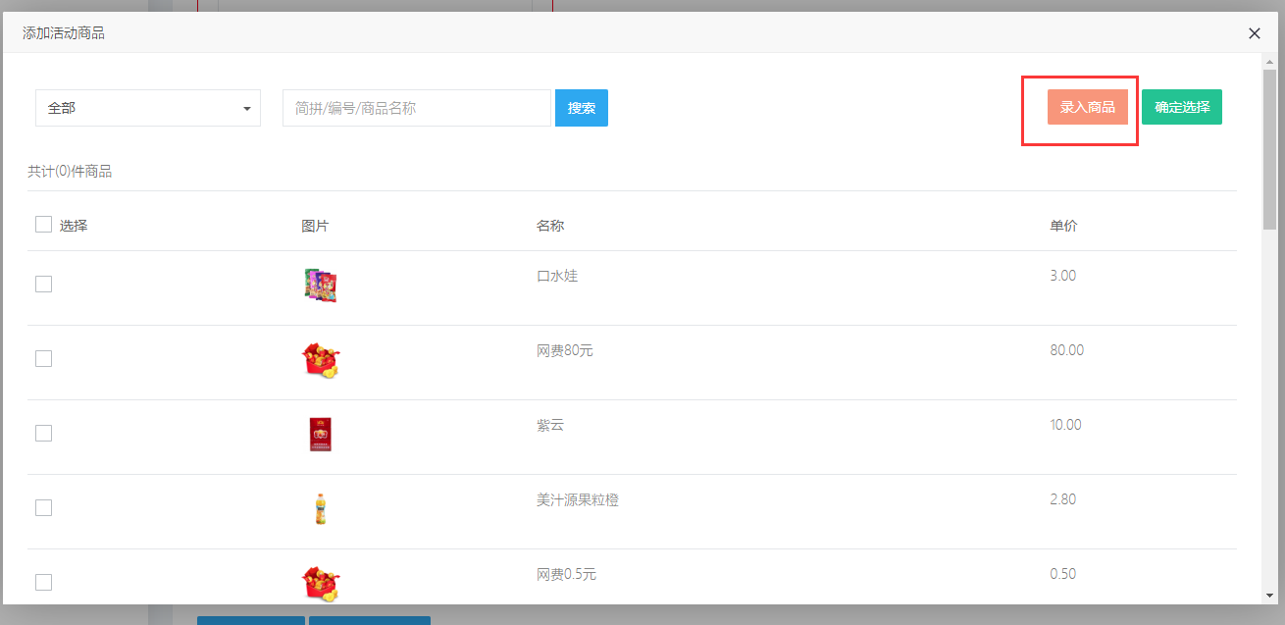Tick the 美汁源果粒橙 checkbox
The image size is (1285, 625).
coord(43,507)
